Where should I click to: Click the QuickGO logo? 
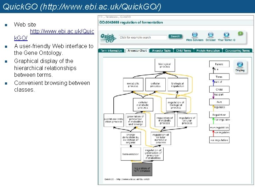tap(108, 38)
